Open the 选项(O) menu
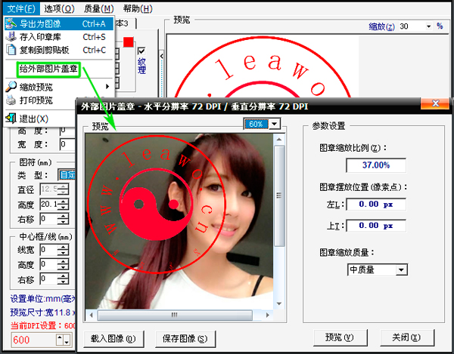 [x=59, y=8]
